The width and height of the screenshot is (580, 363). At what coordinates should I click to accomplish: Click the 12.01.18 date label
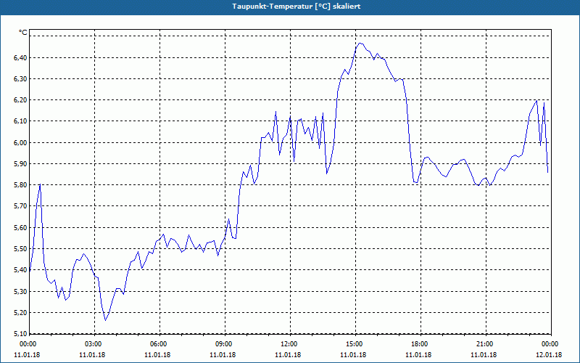point(549,355)
